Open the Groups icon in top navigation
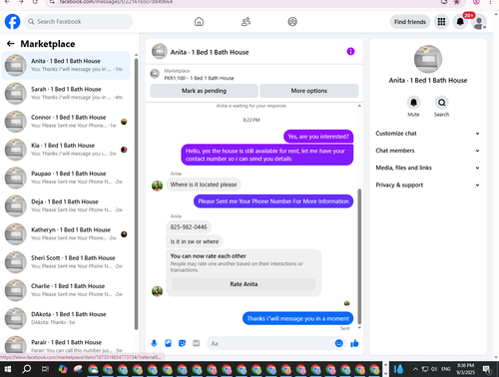The width and height of the screenshot is (499, 377). [x=292, y=22]
